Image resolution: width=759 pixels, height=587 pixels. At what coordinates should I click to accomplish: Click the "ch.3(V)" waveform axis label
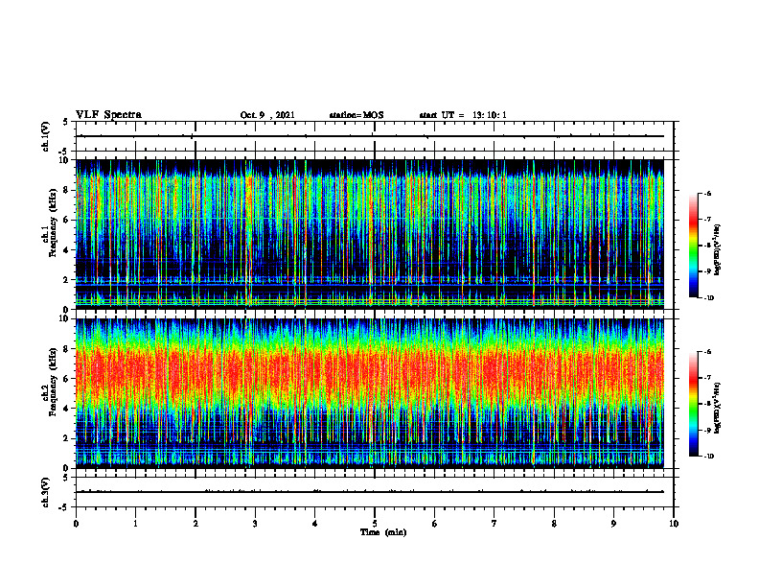46,492
